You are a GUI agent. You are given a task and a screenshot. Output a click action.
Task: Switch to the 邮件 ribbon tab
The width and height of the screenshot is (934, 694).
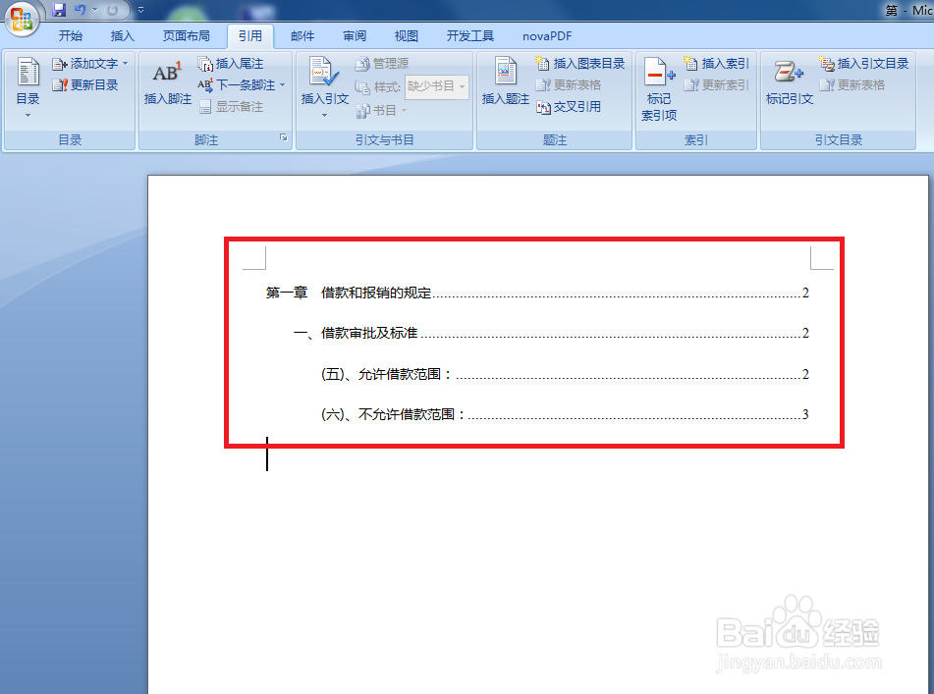(x=302, y=35)
